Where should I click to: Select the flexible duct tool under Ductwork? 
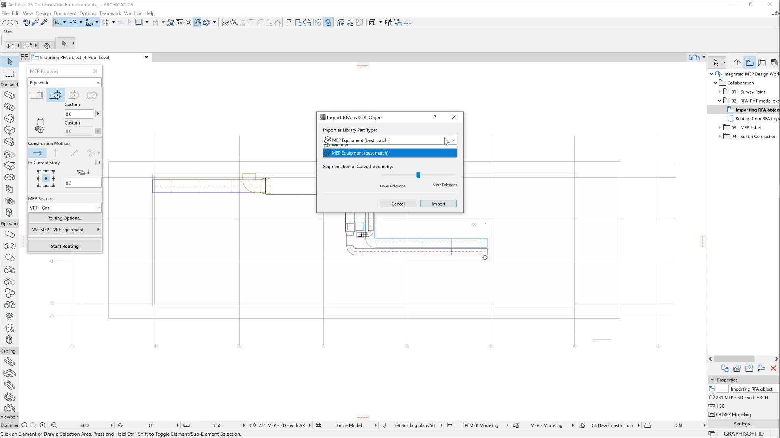pyautogui.click(x=10, y=107)
